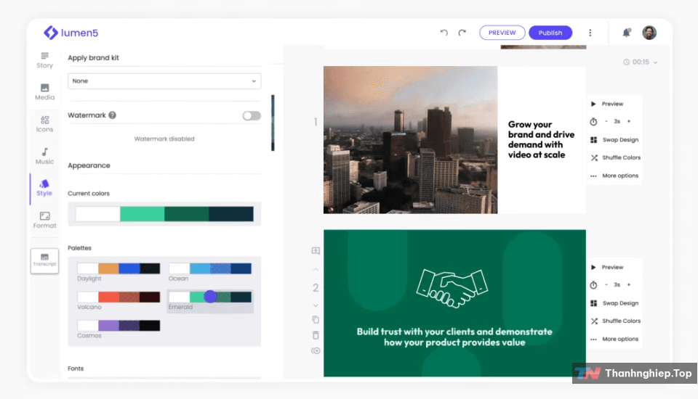
Task: Open the notifications bell
Action: pyautogui.click(x=626, y=33)
